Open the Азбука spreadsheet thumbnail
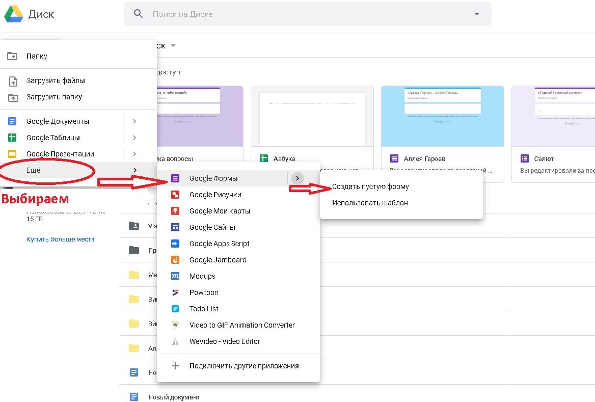 coord(312,117)
